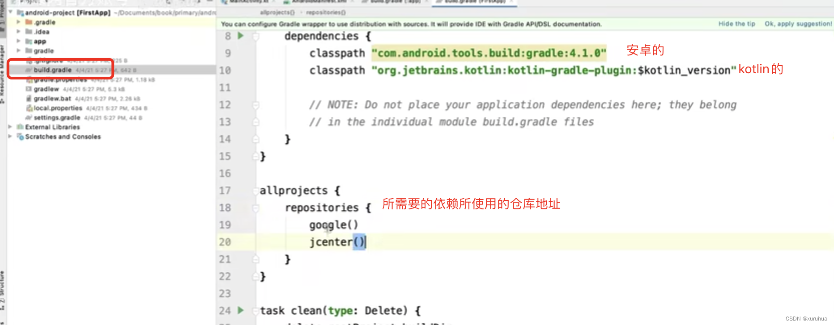Click the repositories{} breadcrumb
Image resolution: width=834 pixels, height=325 pixels.
326,12
